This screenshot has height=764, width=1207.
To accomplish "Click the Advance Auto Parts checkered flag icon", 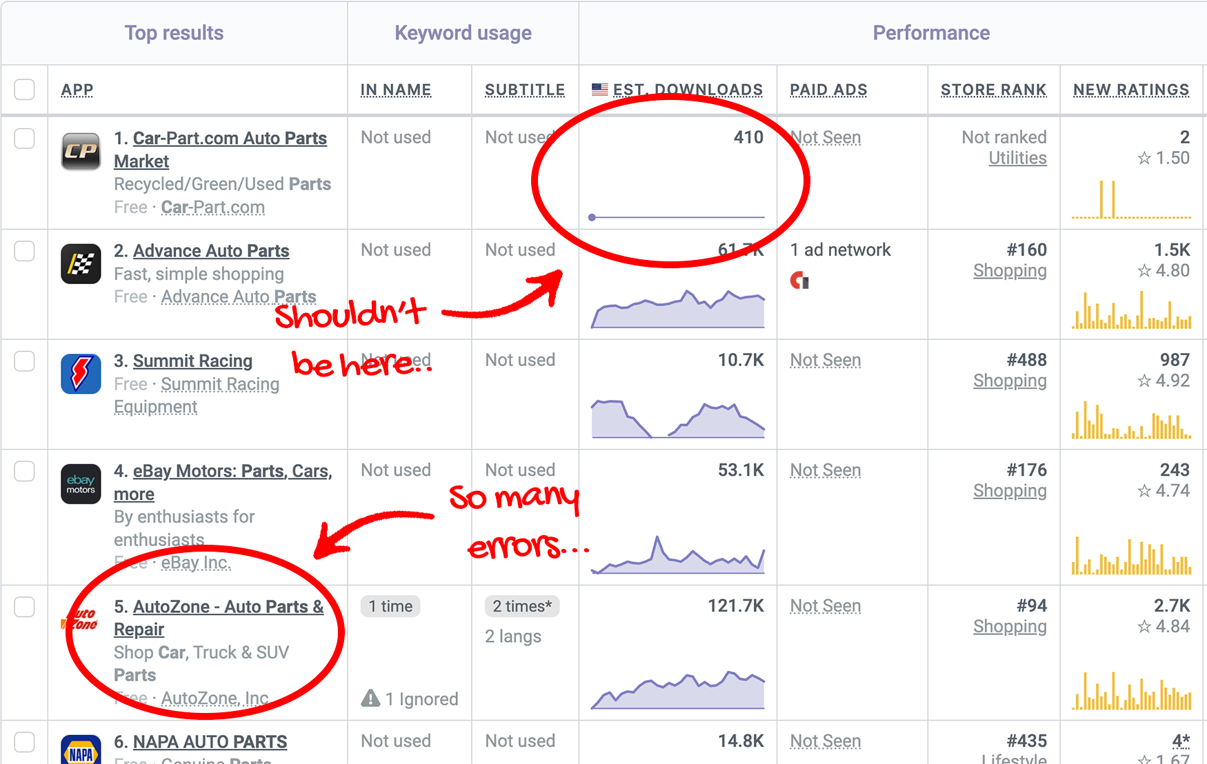I will (81, 264).
